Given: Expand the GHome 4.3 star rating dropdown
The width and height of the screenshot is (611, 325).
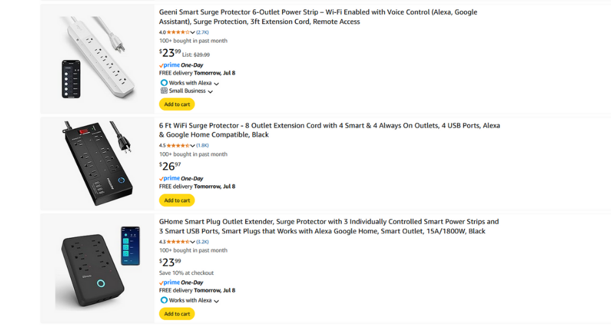Looking at the screenshot, I should coord(192,242).
